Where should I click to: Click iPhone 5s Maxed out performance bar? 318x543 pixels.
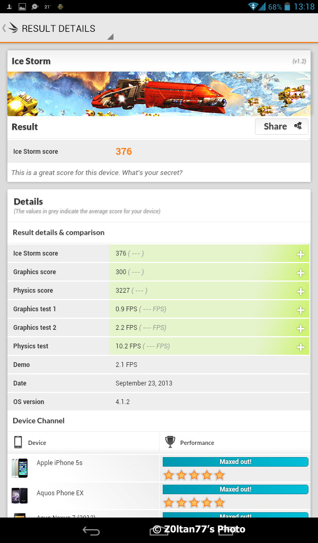[x=235, y=462]
